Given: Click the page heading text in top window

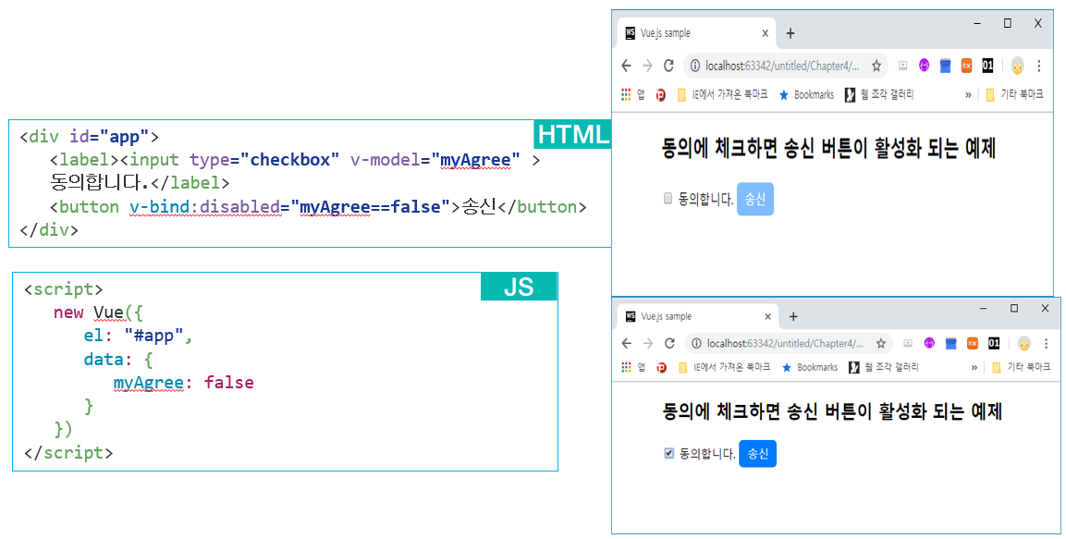Looking at the screenshot, I should (x=828, y=148).
